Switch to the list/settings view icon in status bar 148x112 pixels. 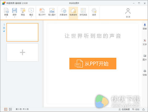click(10, 109)
